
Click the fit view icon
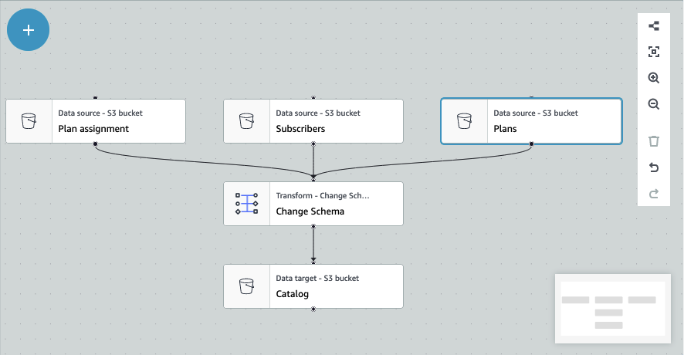tap(654, 52)
